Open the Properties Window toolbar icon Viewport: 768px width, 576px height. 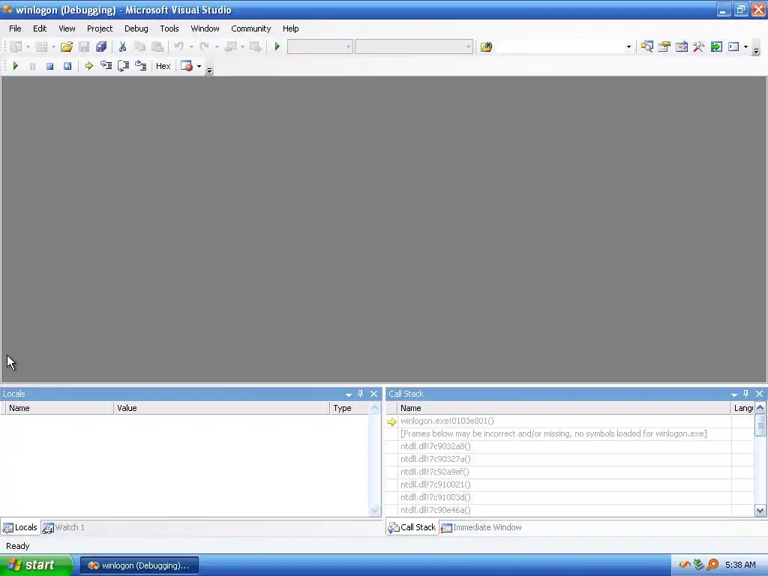click(x=664, y=47)
